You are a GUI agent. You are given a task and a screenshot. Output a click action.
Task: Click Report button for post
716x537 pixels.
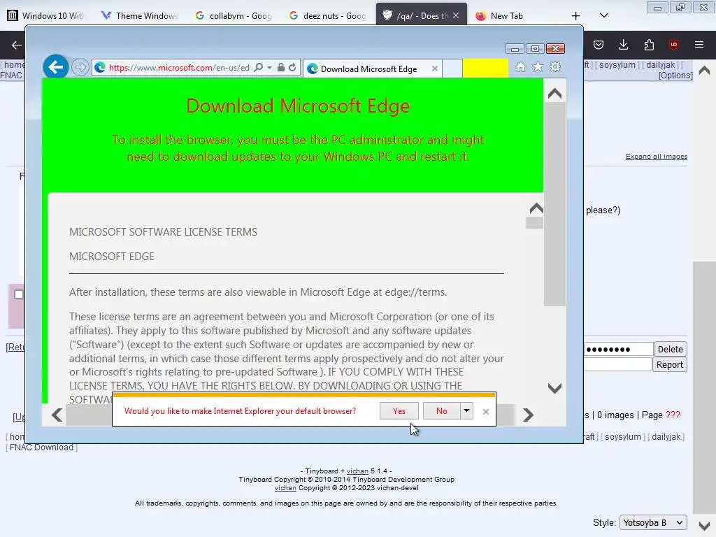point(669,365)
